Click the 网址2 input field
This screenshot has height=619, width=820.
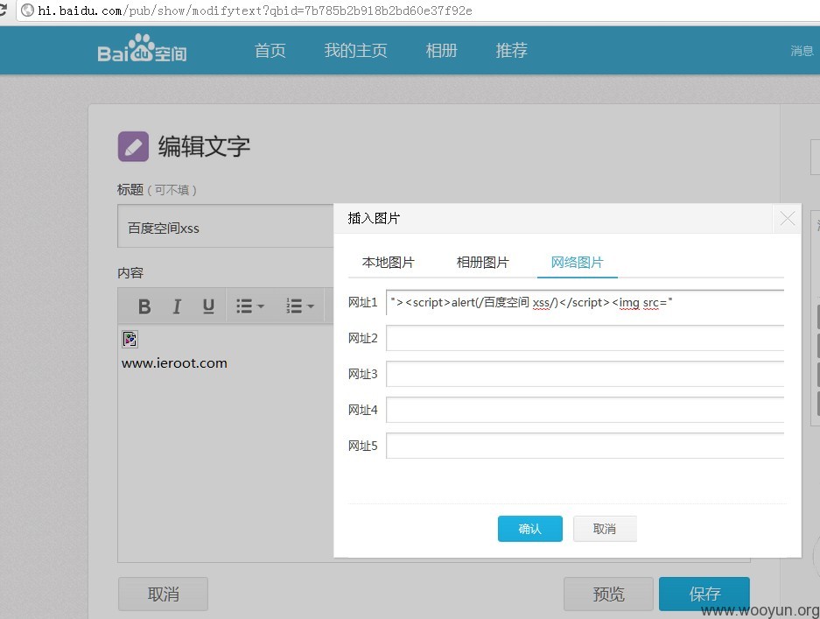(x=585, y=338)
